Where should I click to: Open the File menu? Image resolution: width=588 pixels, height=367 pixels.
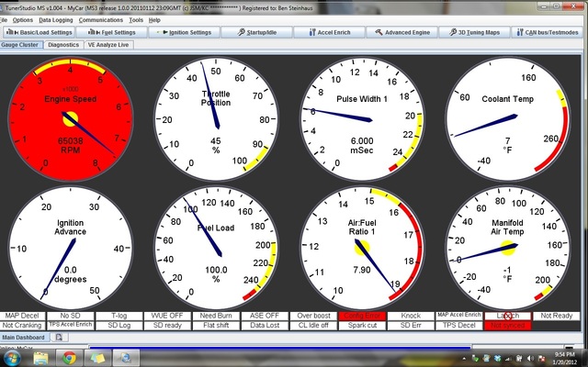point(4,20)
